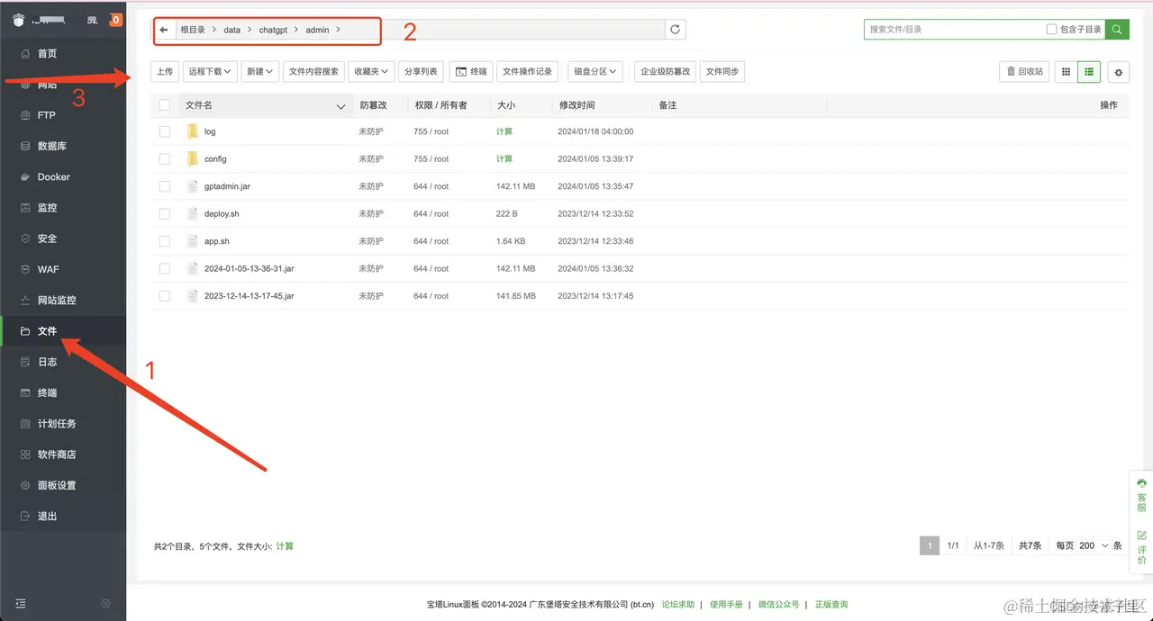1153x621 pixels.
Task: Open 首页 home in the sidebar
Action: (47, 54)
